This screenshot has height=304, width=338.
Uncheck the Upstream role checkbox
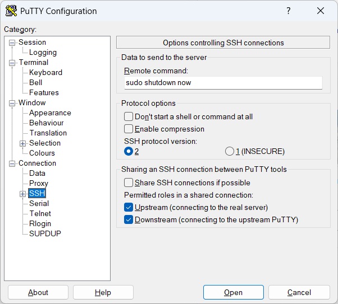point(129,207)
